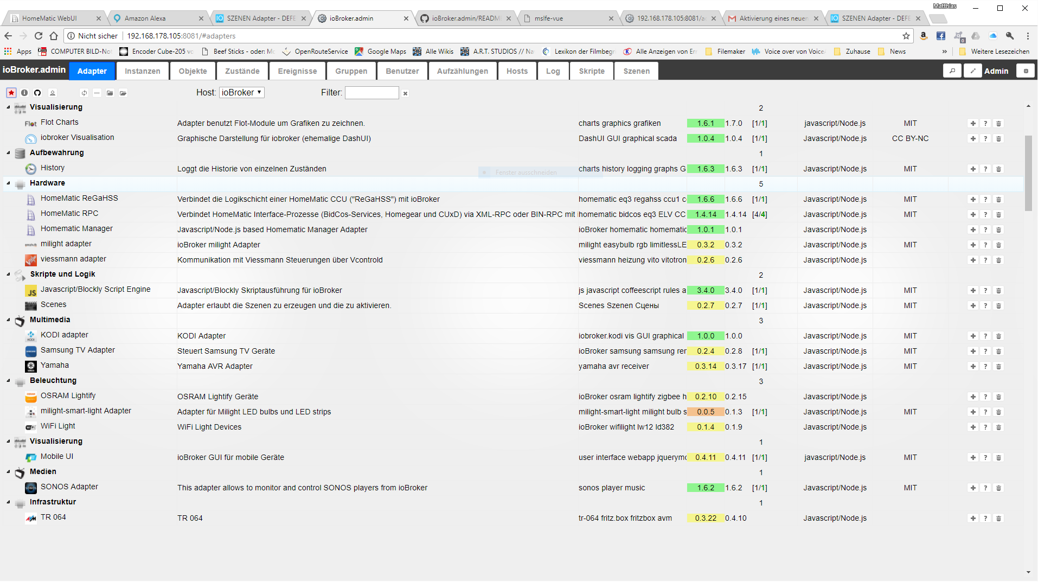Click the pencil edit icon beside Admin
This screenshot has width=1038, height=582.
[x=973, y=71]
